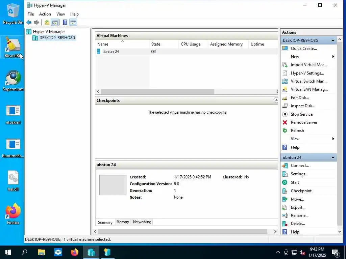Sort by Name column header
Viewport: 346px width, 259px height.
tap(122, 44)
